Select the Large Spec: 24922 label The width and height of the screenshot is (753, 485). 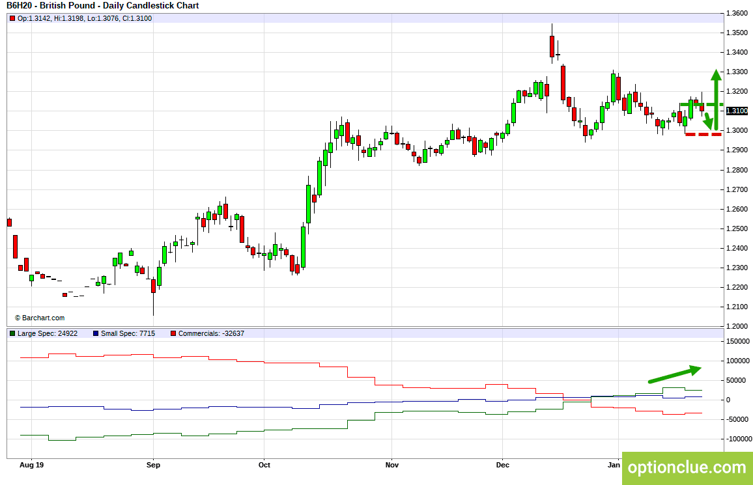point(48,333)
